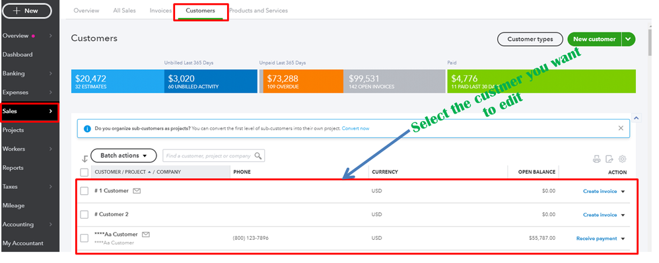This screenshot has height=263, width=659.
Task: Open My Accountant in the sidebar
Action: pos(22,243)
